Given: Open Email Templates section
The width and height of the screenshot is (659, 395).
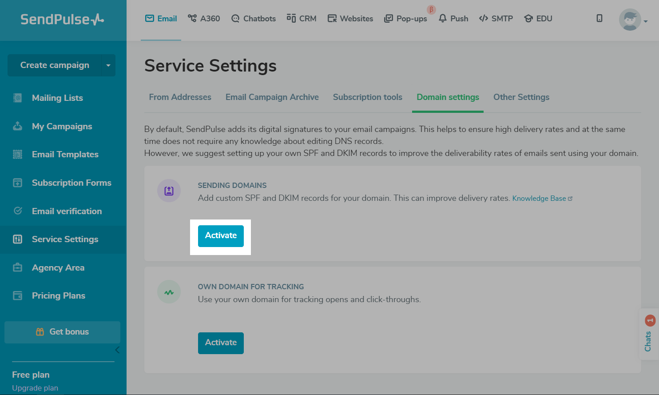Looking at the screenshot, I should (65, 154).
